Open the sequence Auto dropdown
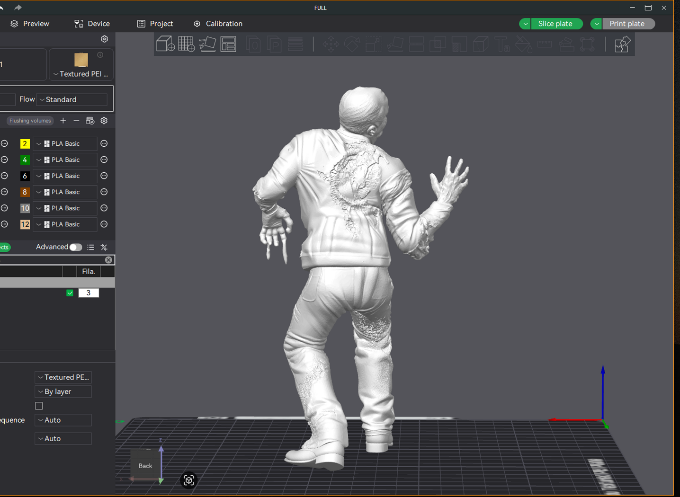This screenshot has height=497, width=680. pos(63,420)
